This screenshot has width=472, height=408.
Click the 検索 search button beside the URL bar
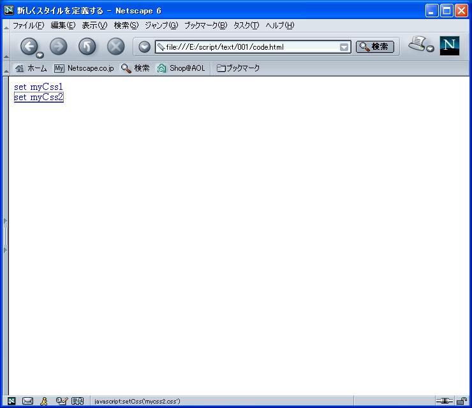tap(375, 47)
